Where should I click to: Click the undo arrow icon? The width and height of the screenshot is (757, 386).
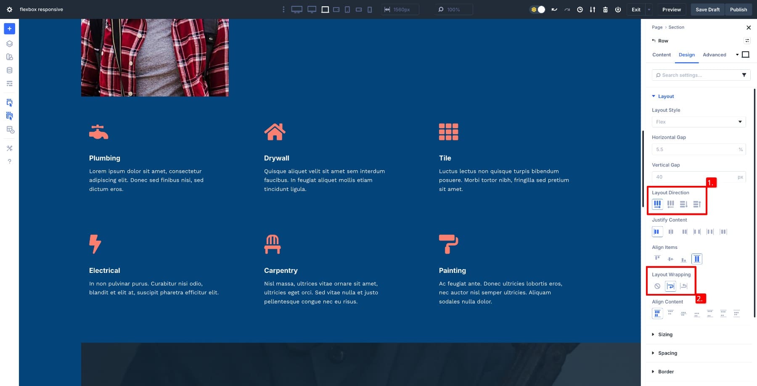(554, 9)
